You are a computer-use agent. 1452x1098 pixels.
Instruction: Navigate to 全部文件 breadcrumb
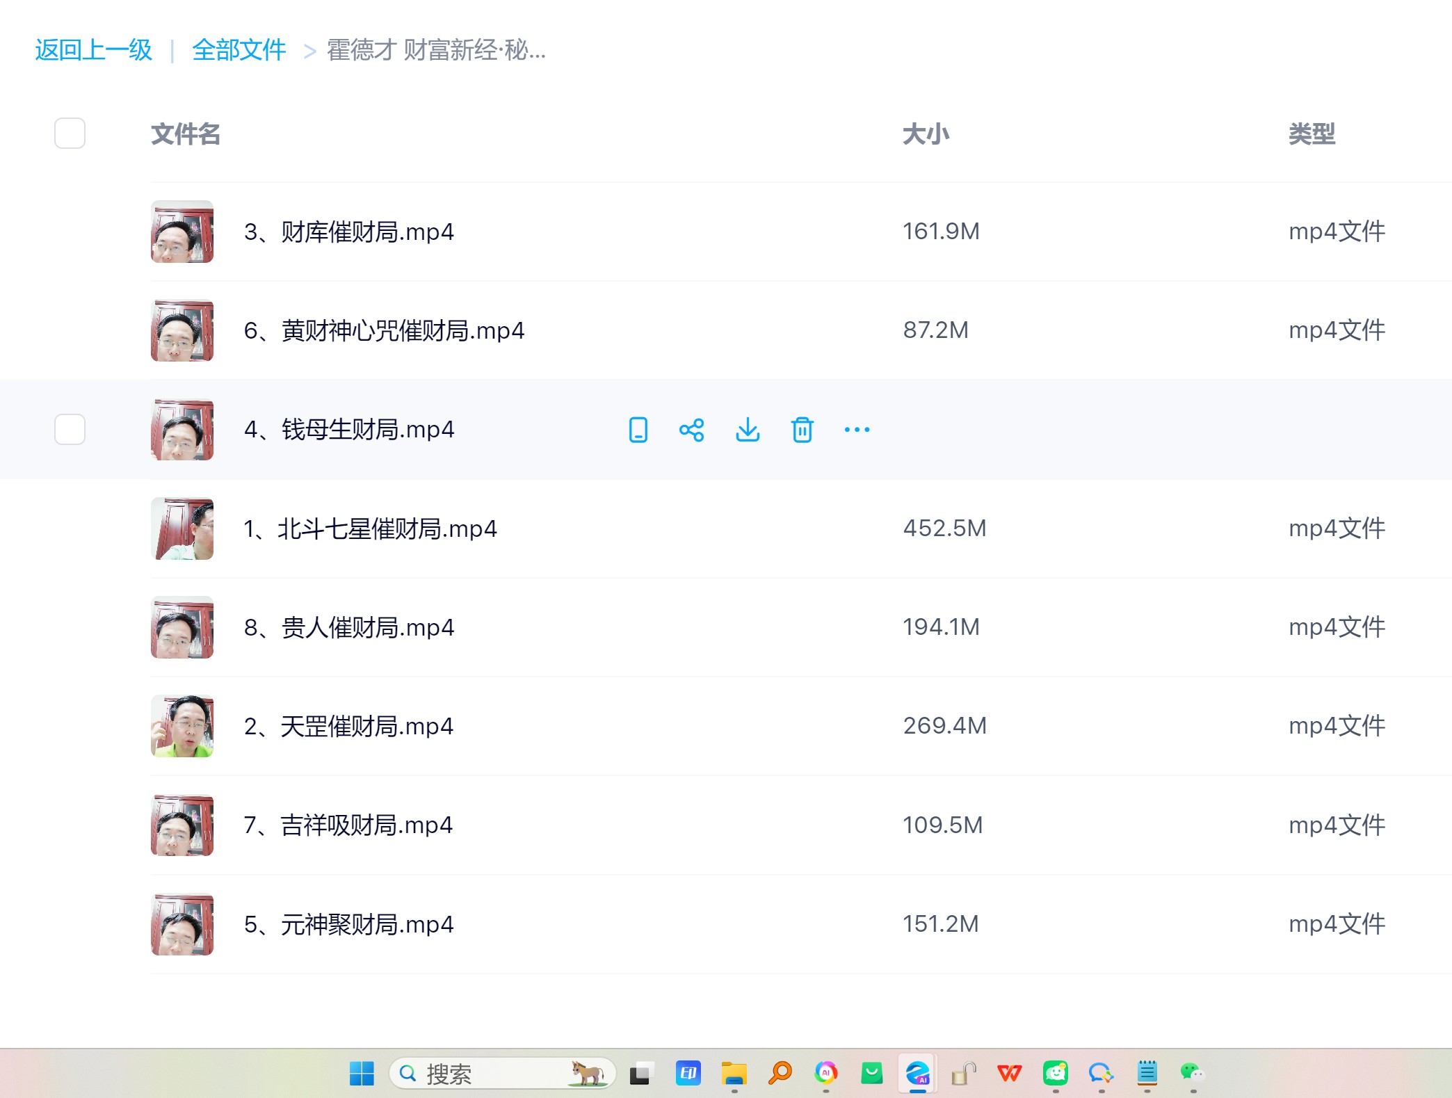(x=239, y=50)
